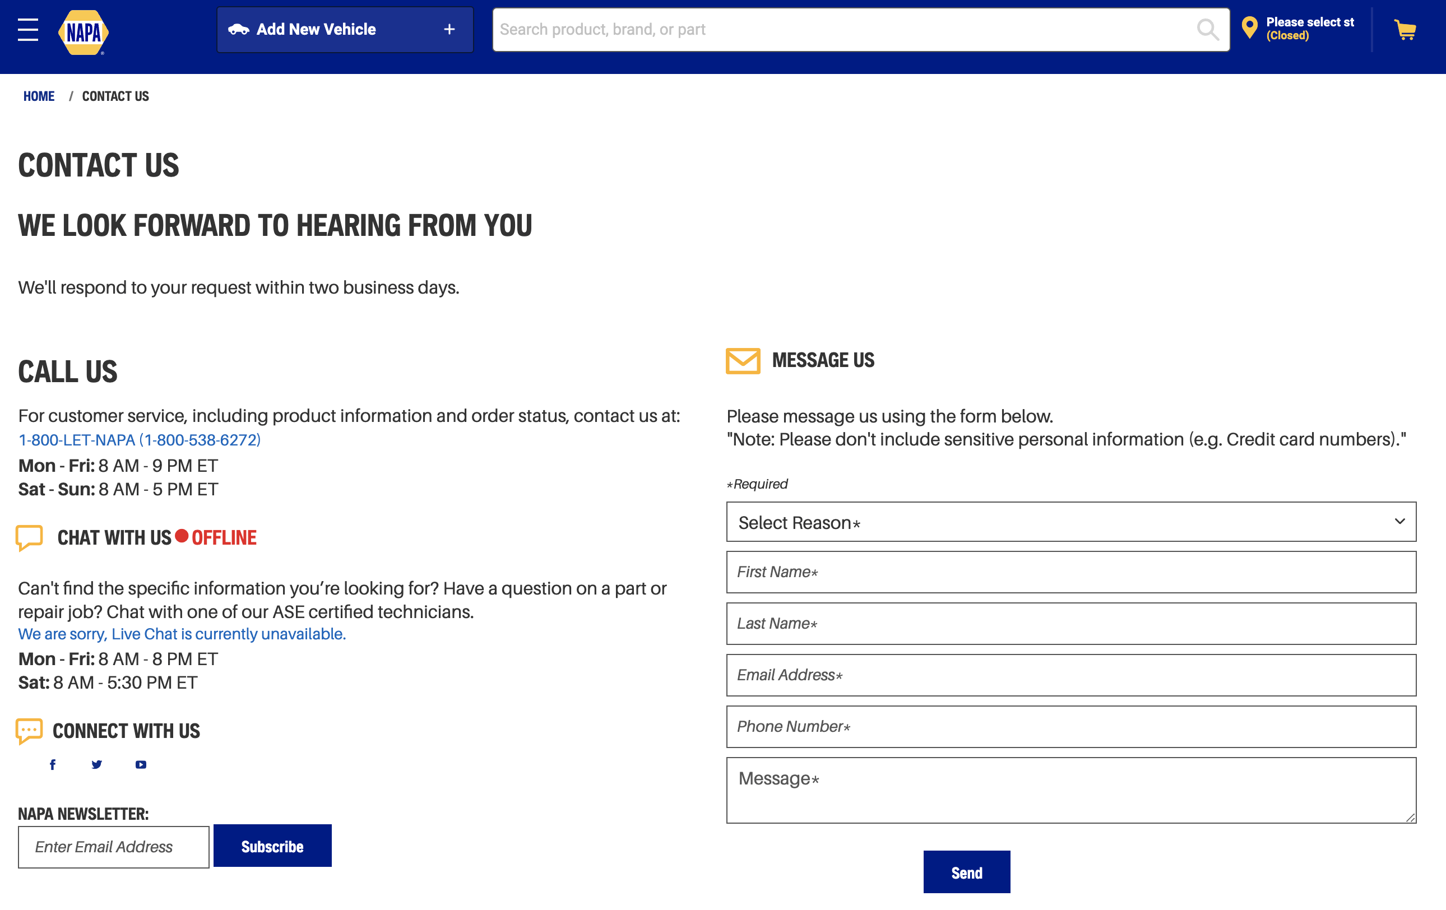Click the Message box resize handle
This screenshot has height=910, width=1446.
coord(1411,818)
